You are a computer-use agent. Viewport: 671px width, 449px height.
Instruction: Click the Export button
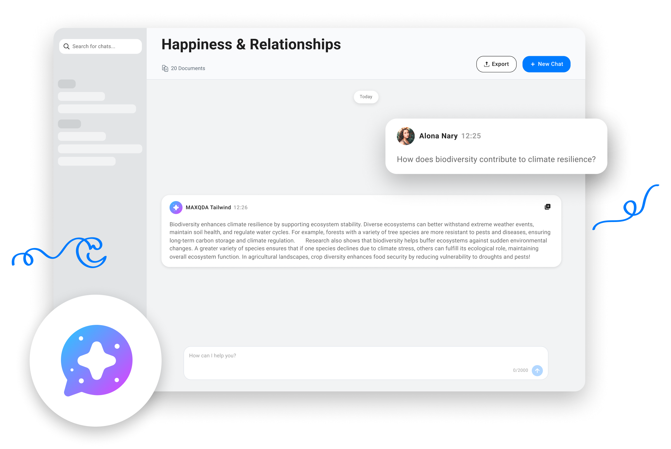pos(496,64)
